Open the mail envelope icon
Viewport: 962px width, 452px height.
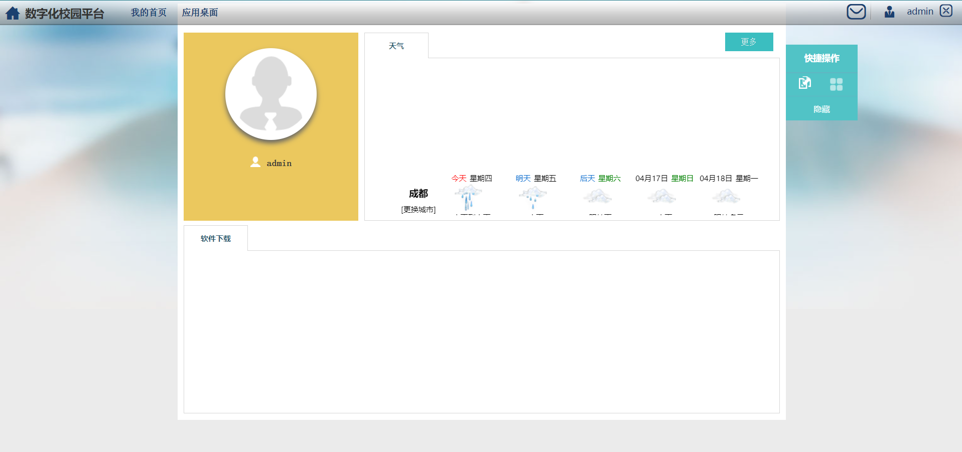coord(856,12)
